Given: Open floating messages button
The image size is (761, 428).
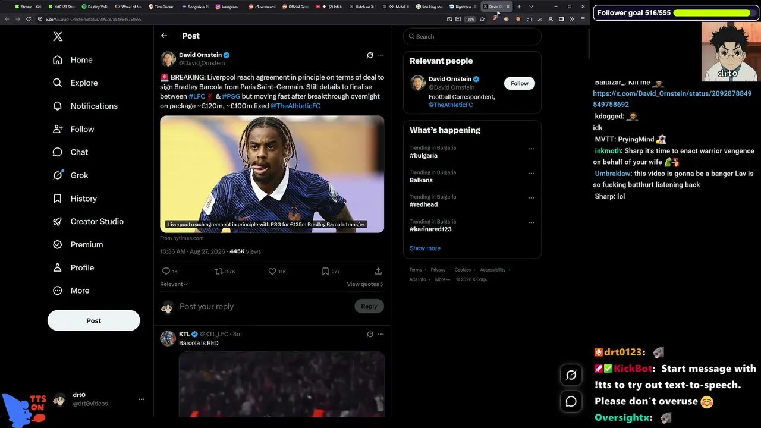Looking at the screenshot, I should [571, 401].
